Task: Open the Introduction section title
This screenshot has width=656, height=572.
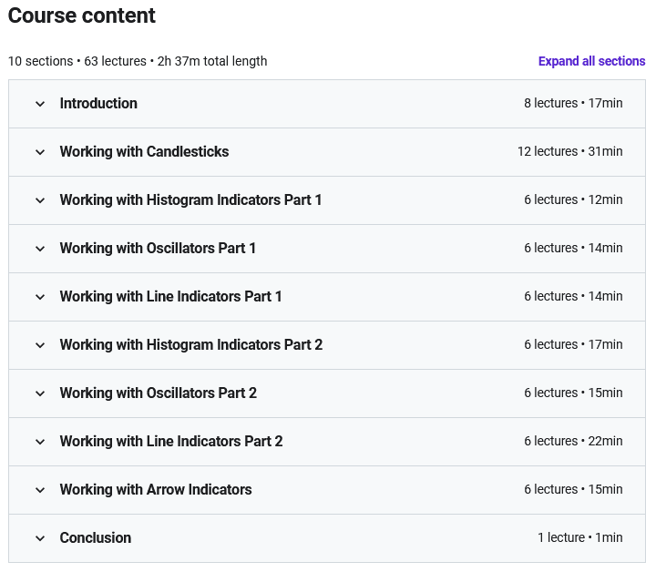Action: [x=98, y=104]
